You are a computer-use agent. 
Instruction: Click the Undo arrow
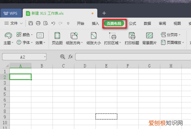click(53, 23)
